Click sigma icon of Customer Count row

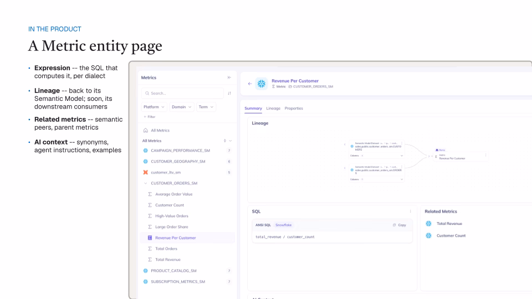[x=150, y=205]
